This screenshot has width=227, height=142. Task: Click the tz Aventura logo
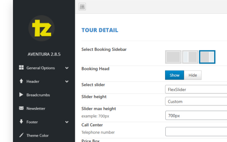(42, 28)
